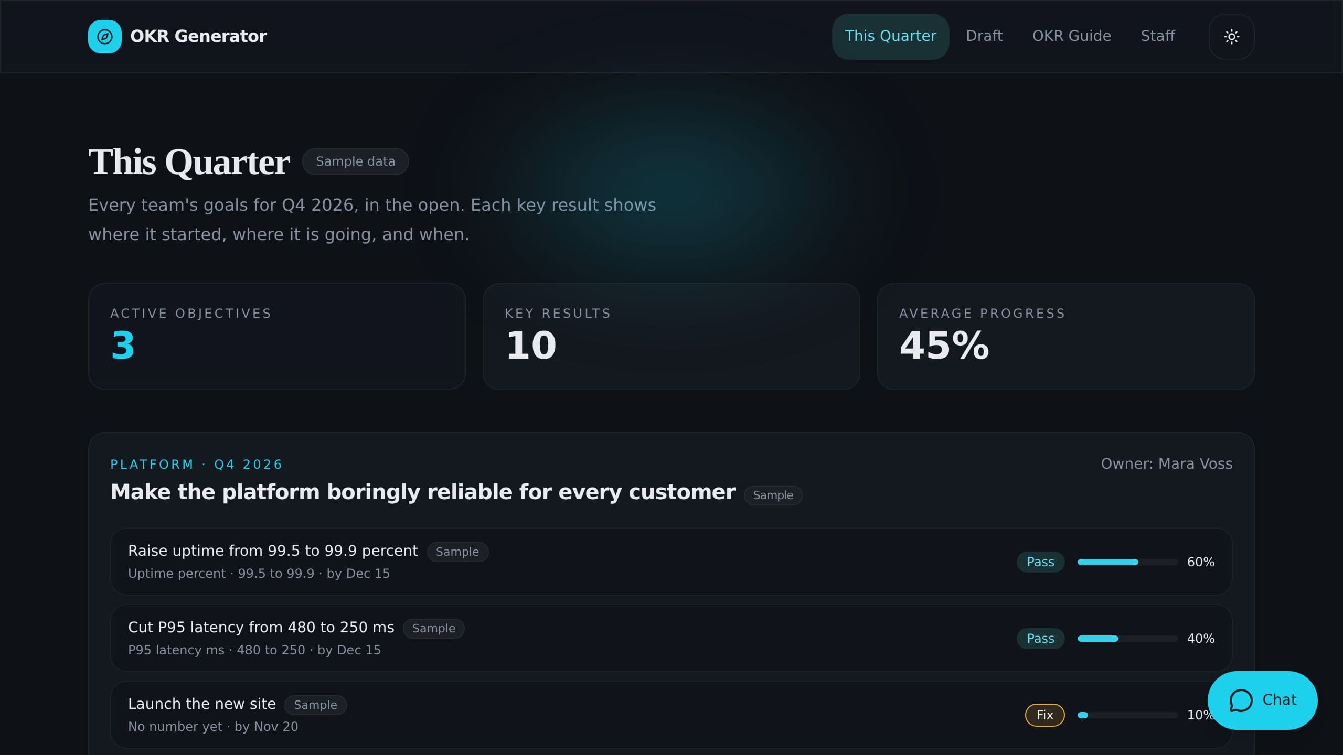Click the Pass badge on the uptime row
The image size is (1343, 755).
(1040, 562)
